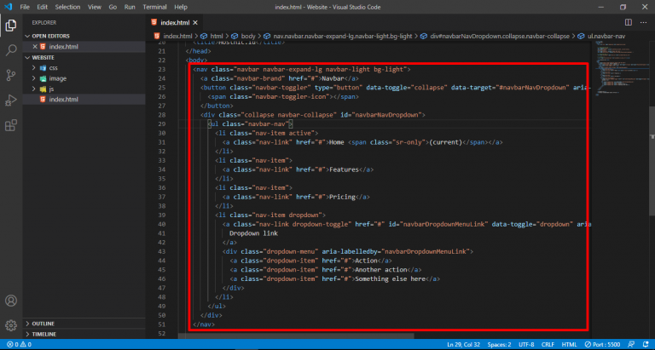Open the Terminal menu
The width and height of the screenshot is (655, 350).
[154, 6]
